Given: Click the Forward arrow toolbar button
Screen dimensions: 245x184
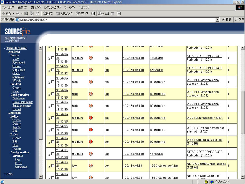Looking at the screenshot, I should tap(18, 14).
